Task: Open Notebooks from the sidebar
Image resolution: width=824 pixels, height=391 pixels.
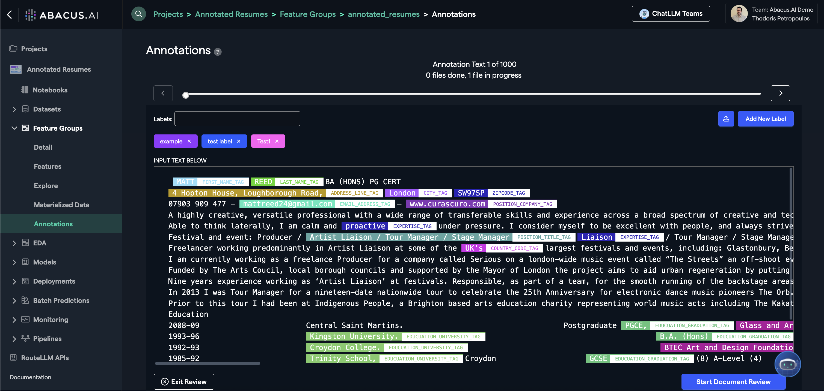Action: [x=50, y=90]
